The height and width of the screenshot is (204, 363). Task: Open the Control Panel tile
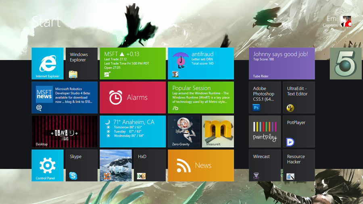tap(48, 165)
